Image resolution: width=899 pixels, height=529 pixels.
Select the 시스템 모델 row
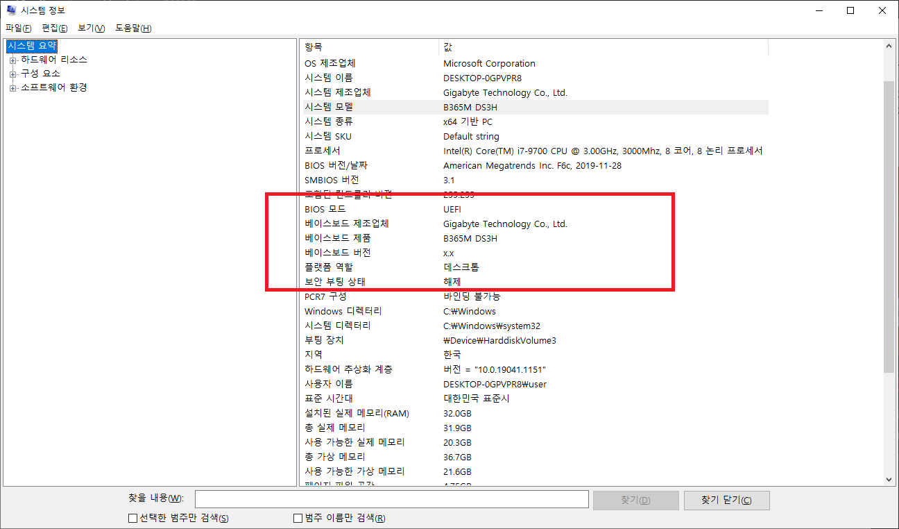(534, 107)
